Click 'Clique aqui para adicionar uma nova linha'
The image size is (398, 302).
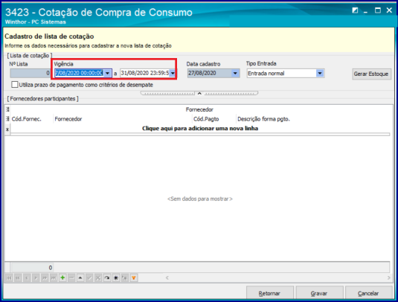pyautogui.click(x=200, y=129)
